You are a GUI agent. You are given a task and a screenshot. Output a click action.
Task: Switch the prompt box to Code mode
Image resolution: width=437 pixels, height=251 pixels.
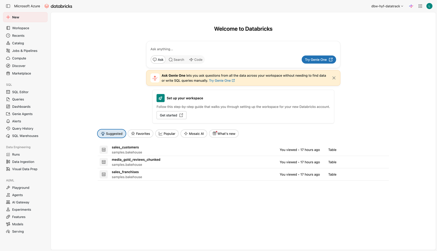point(196,60)
